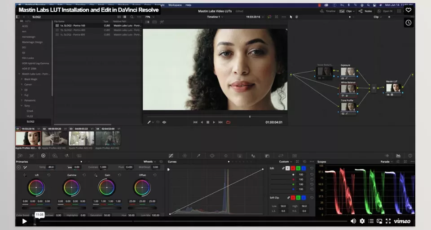This screenshot has width=431, height=230.
Task: Toggle the red Edit curve channel
Action: 293,168
